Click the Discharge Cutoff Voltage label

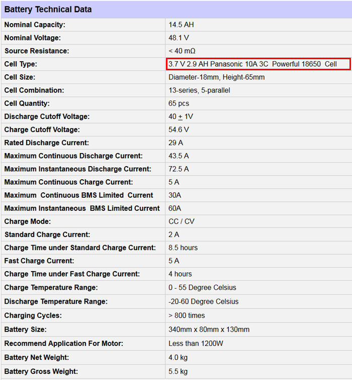pyautogui.click(x=47, y=116)
